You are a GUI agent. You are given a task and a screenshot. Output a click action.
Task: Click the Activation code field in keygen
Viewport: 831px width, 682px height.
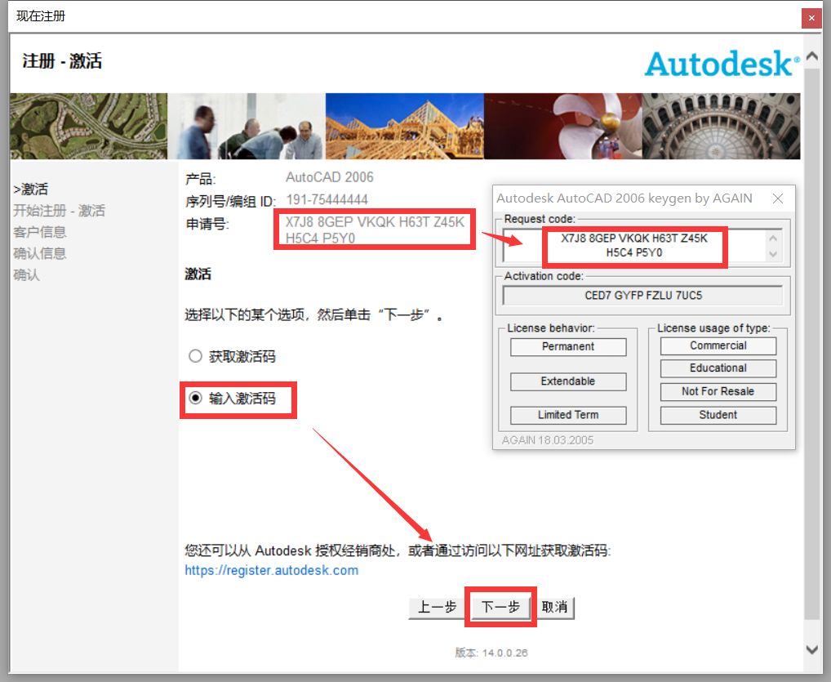coord(643,296)
